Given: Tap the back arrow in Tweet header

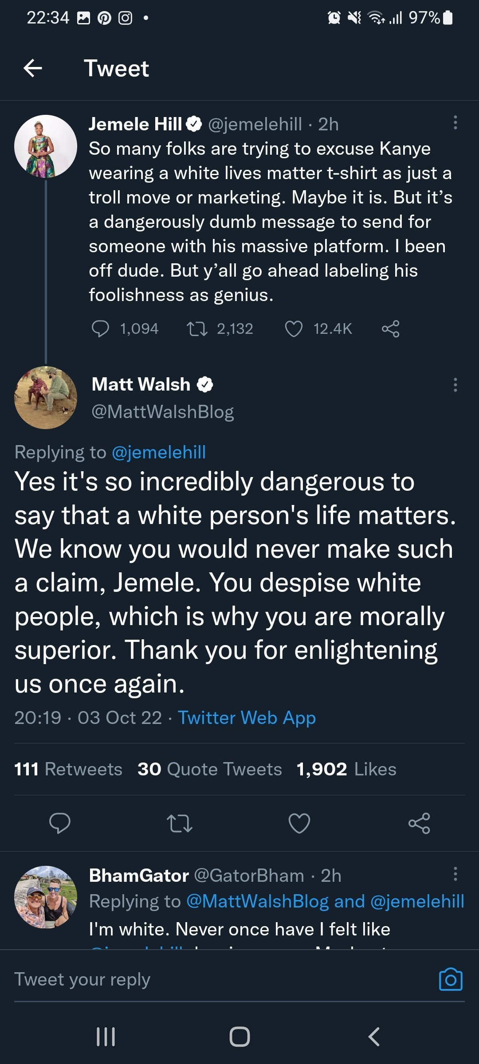Looking at the screenshot, I should 33,68.
